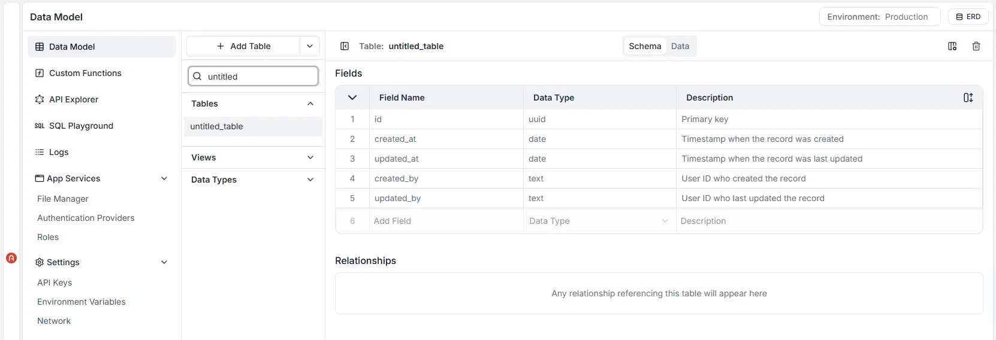Open Custom Functions page
This screenshot has height=340, width=996.
84,73
